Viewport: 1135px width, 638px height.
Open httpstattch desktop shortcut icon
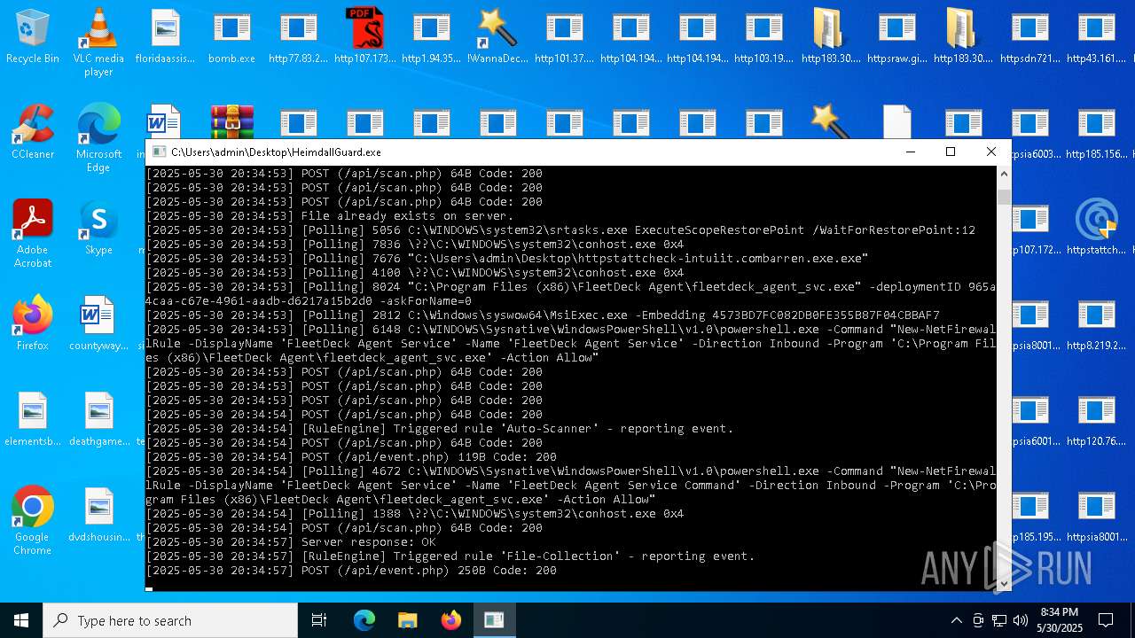[x=1096, y=228]
